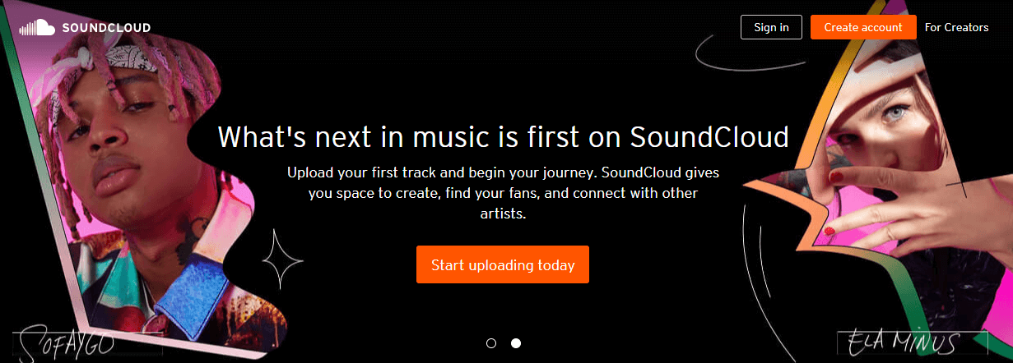Click the "What's next in music" headline
1013x363 pixels.
[x=504, y=136]
